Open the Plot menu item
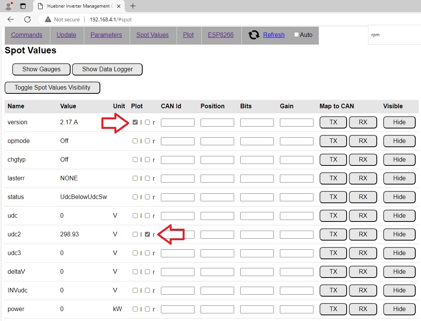Image resolution: width=421 pixels, height=321 pixels. (x=188, y=35)
